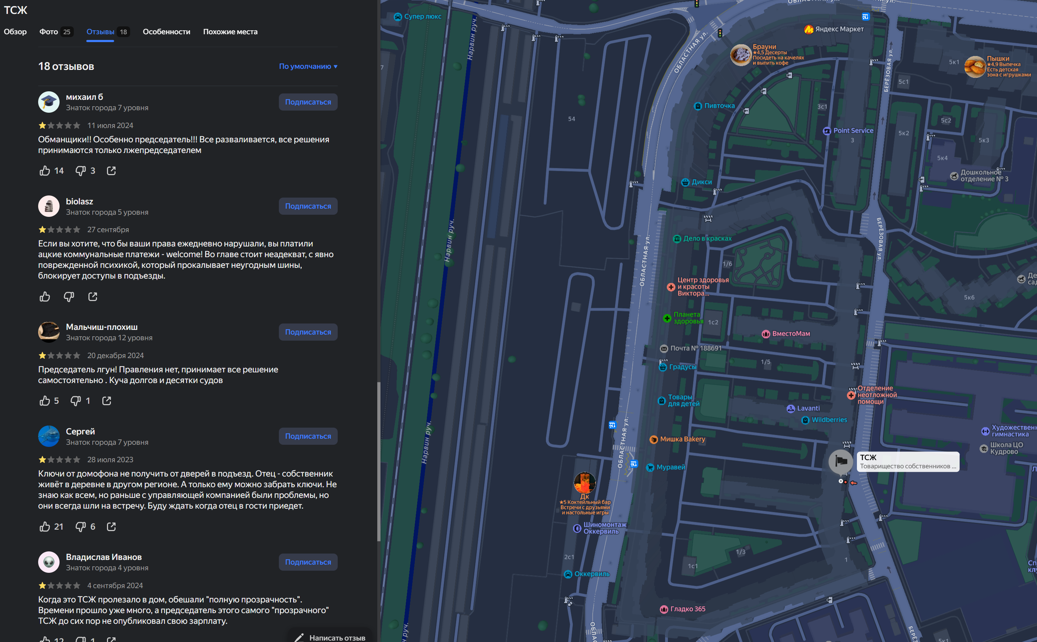Image resolution: width=1037 pixels, height=642 pixels.
Task: Click Написать отзыв button
Action: pyautogui.click(x=330, y=637)
